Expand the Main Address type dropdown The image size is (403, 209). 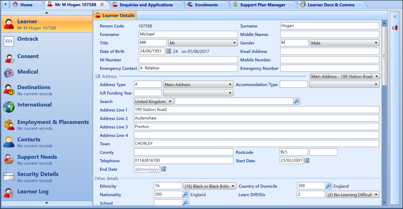[198, 85]
